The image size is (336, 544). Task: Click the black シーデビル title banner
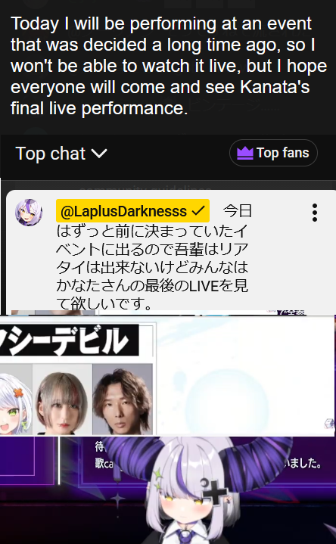tap(70, 340)
